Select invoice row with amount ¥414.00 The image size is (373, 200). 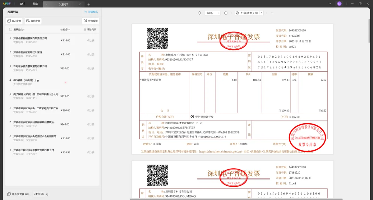[x=52, y=138]
